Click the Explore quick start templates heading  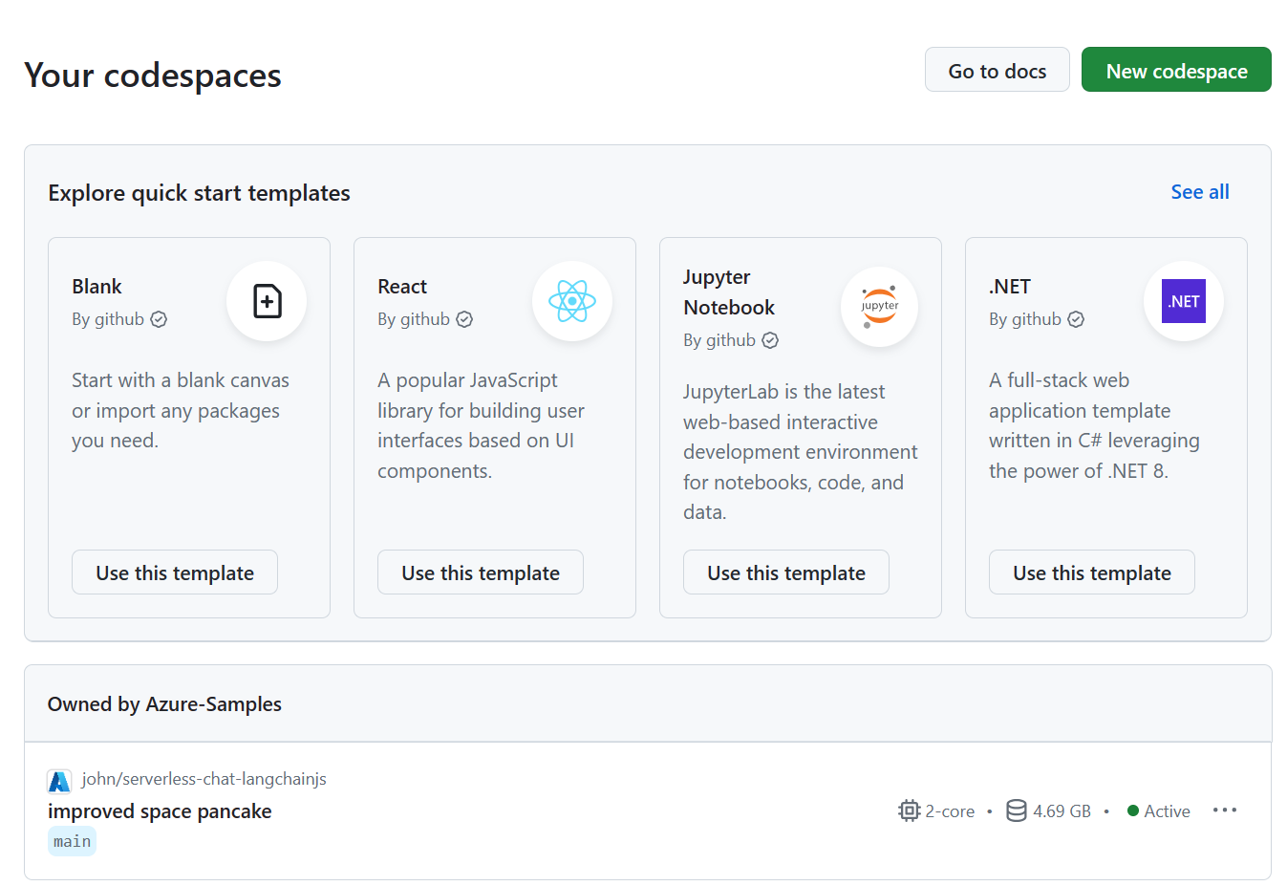[200, 192]
